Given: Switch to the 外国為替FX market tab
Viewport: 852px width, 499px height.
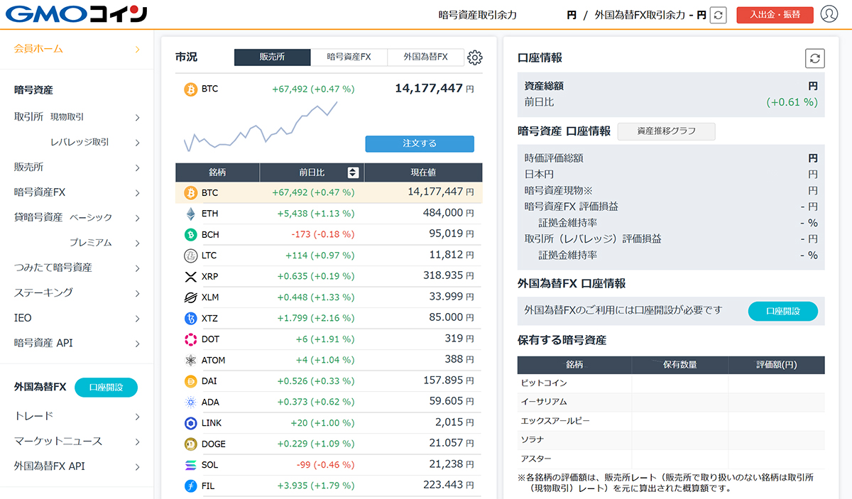Looking at the screenshot, I should (425, 57).
